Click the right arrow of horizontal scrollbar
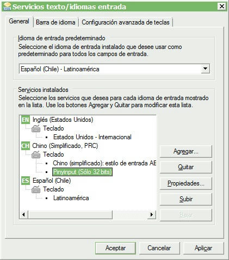Viewport: 229px width, 260px height. coord(152,215)
